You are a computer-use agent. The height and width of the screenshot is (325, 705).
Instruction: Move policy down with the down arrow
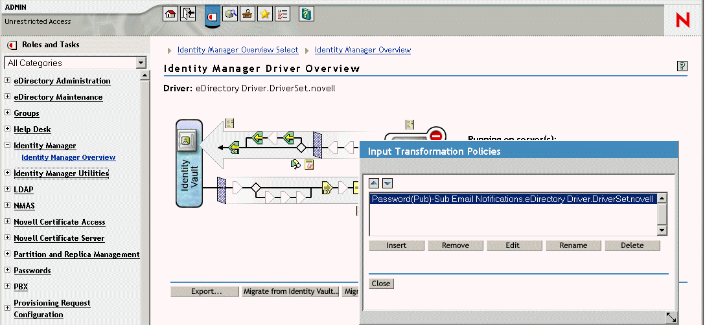click(387, 184)
